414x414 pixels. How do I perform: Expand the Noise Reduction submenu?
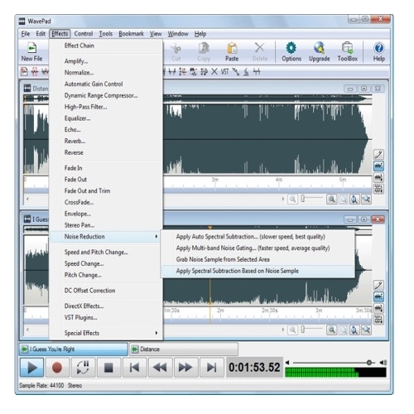106,237
